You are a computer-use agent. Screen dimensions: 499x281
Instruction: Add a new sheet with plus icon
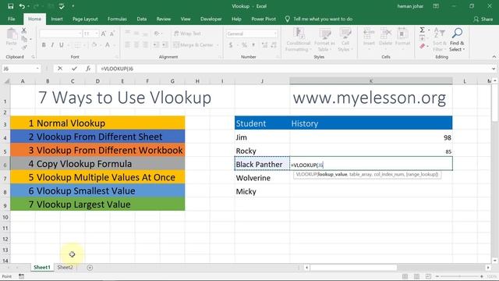click(x=90, y=268)
